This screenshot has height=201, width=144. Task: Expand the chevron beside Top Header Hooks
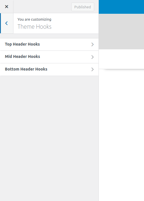point(92,44)
